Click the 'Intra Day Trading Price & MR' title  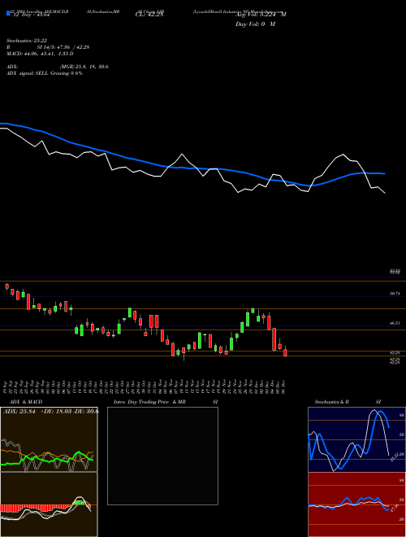[149, 402]
